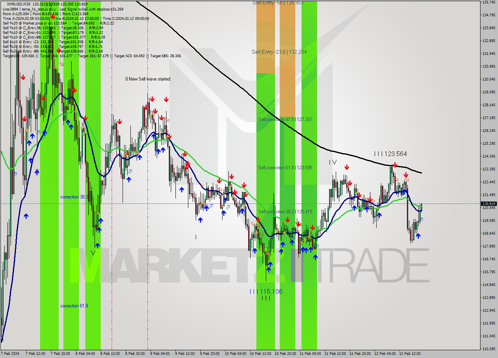Click price axis value 115.795
The image size is (498, 358).
point(489,272)
